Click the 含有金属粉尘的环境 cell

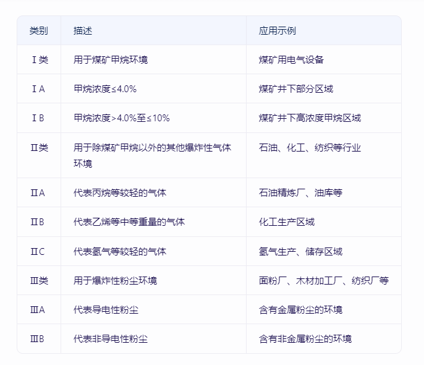click(300, 309)
